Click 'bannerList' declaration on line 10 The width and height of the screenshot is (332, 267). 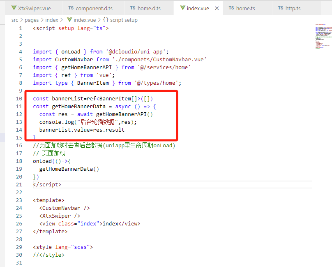(x=68, y=99)
